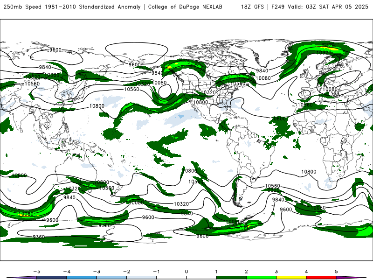Click the '10320' contour label over northern Scandinavia
Screen dimensions: 373x280
[x=324, y=53]
